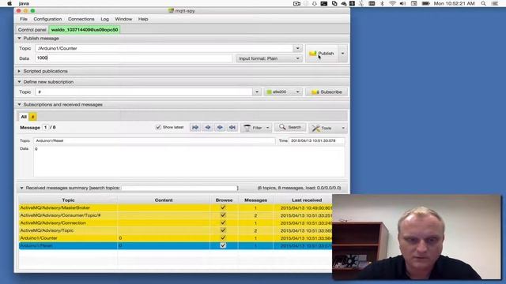506x284 pixels.
Task: Select the green waldo connection tab
Action: [x=85, y=30]
